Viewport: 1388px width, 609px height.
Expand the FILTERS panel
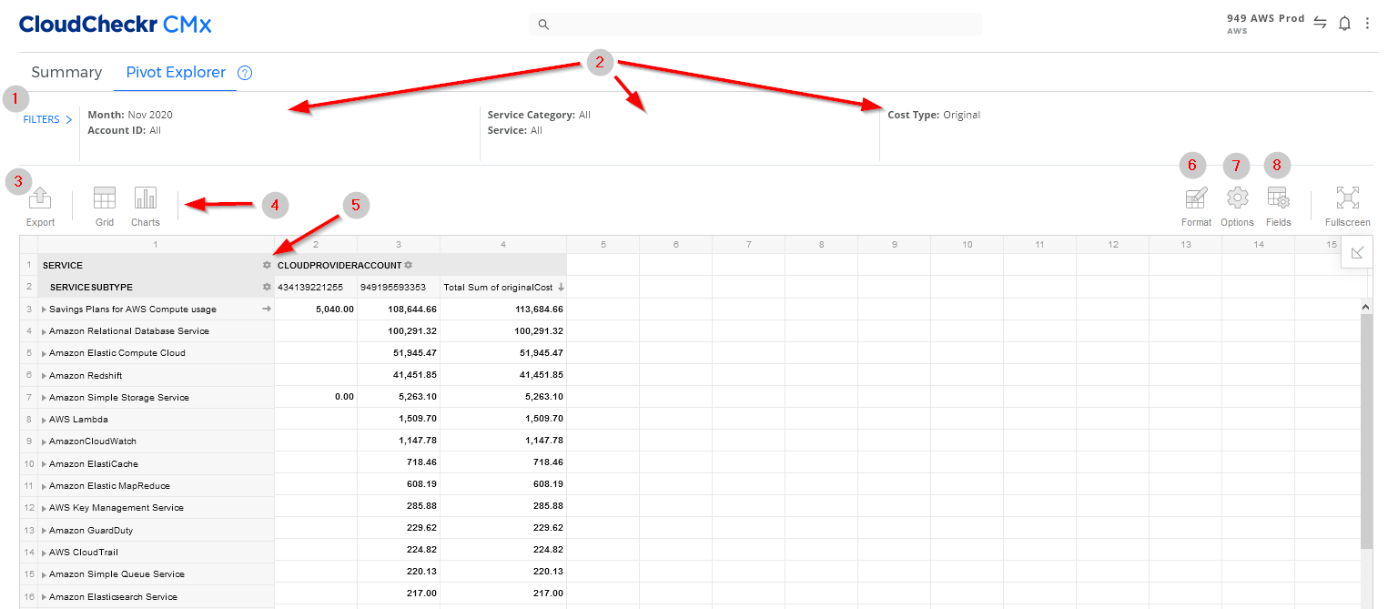click(x=47, y=119)
